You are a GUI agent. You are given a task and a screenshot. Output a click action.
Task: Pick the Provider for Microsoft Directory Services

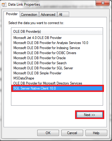click(x=48, y=83)
